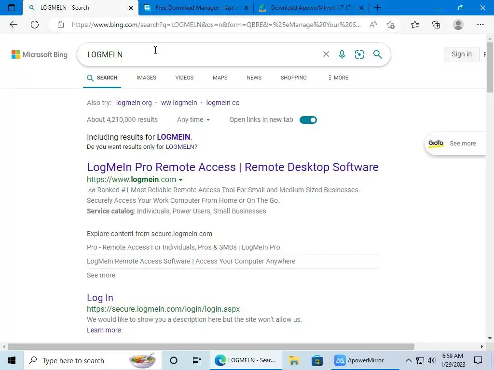Clear the LOGMELN search text
494x370 pixels.
coord(326,54)
